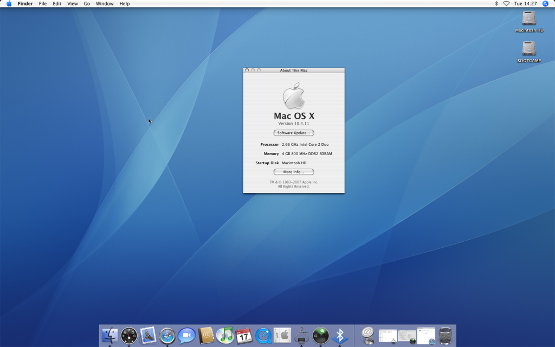Open the View menu
The width and height of the screenshot is (555, 347).
click(73, 4)
